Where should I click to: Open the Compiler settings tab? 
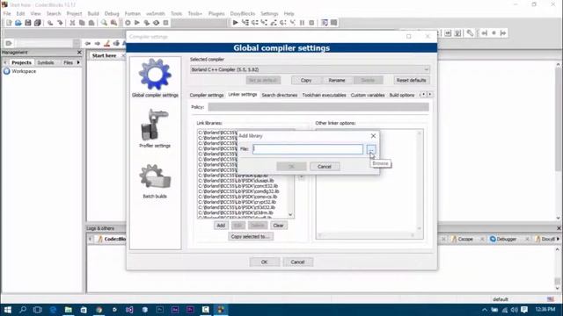click(x=207, y=95)
